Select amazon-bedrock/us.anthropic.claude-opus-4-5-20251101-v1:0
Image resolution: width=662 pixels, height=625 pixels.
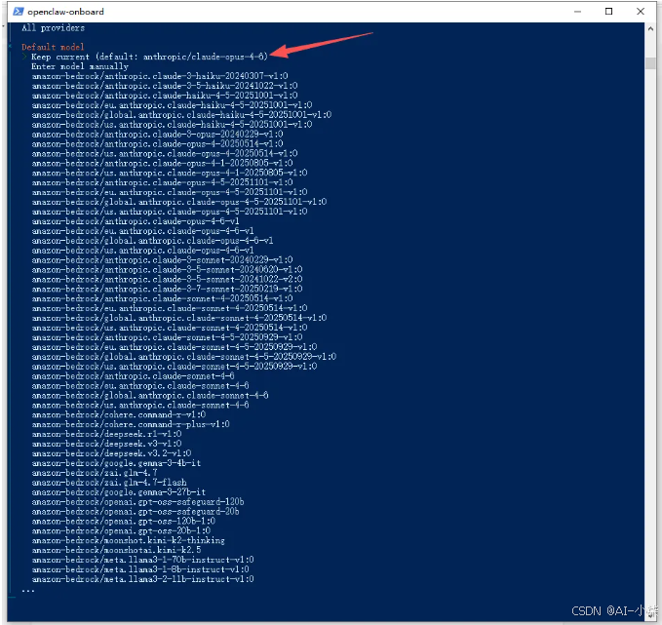tap(170, 212)
